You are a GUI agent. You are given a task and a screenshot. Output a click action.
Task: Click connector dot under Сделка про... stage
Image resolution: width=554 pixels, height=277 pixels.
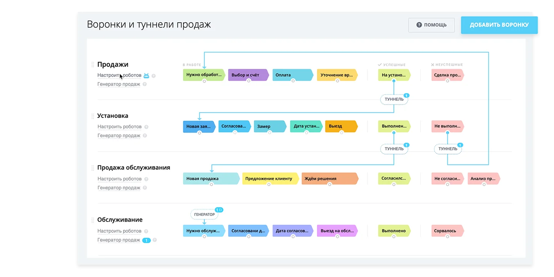tap(447, 81)
